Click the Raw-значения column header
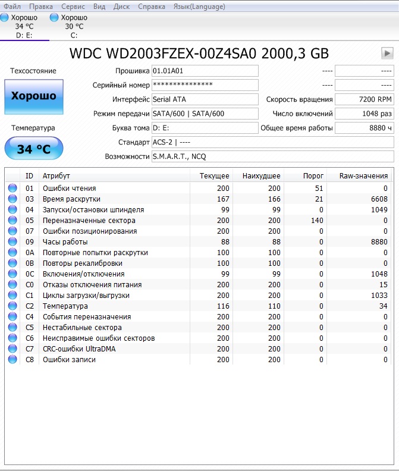The width and height of the screenshot is (399, 471). click(359, 175)
